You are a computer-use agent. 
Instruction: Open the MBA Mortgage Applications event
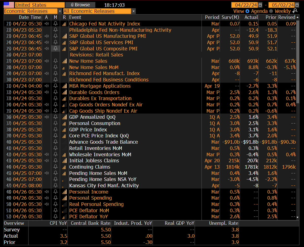[100, 86]
